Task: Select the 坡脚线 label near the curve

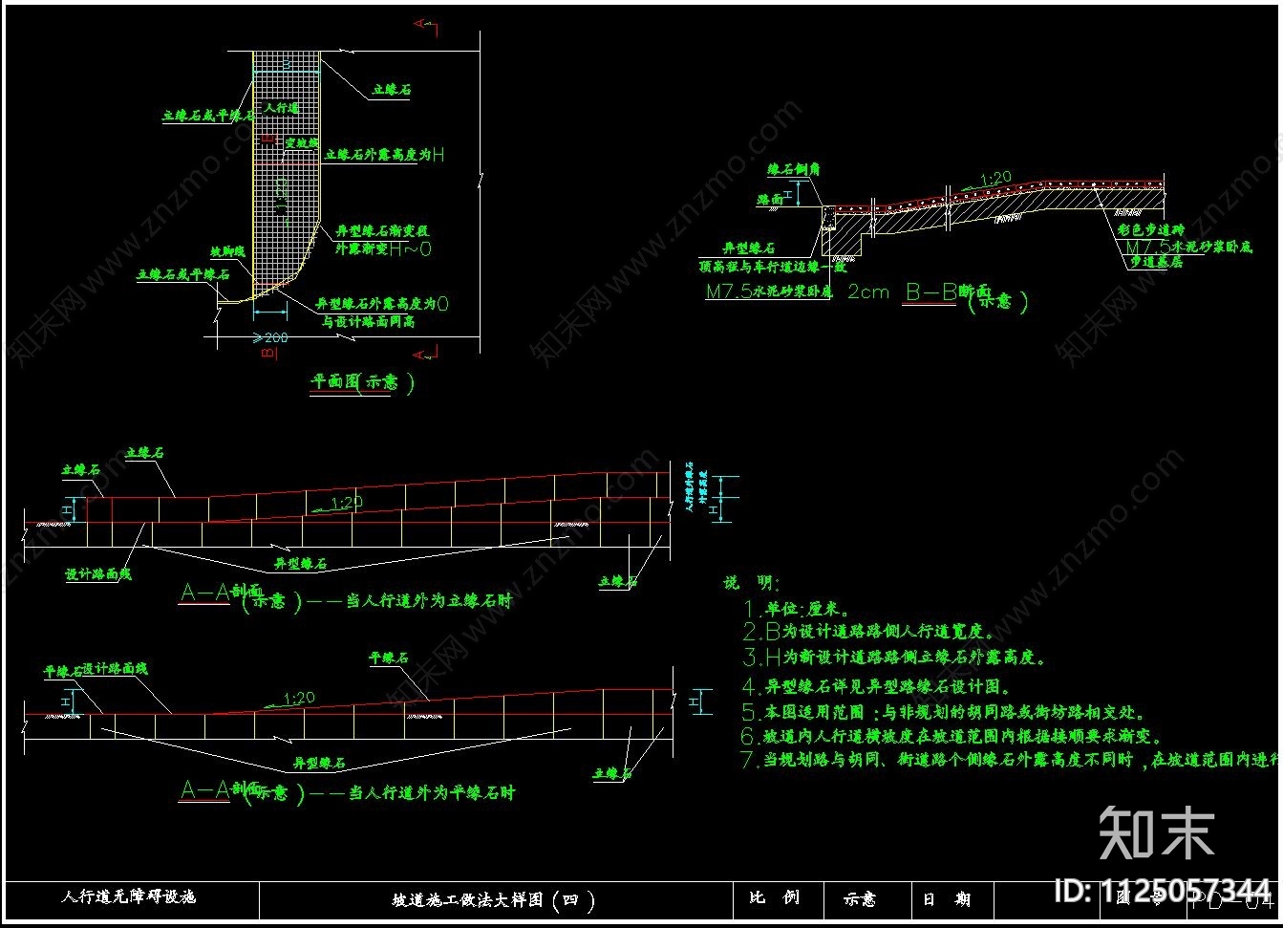Action: point(227,252)
